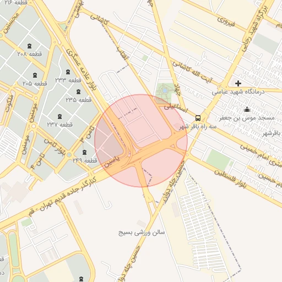Click the فیروزی street label

(x=226, y=21)
